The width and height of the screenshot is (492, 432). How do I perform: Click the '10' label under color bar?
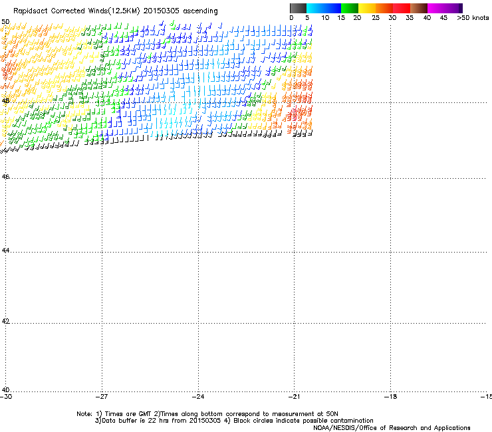tap(325, 18)
